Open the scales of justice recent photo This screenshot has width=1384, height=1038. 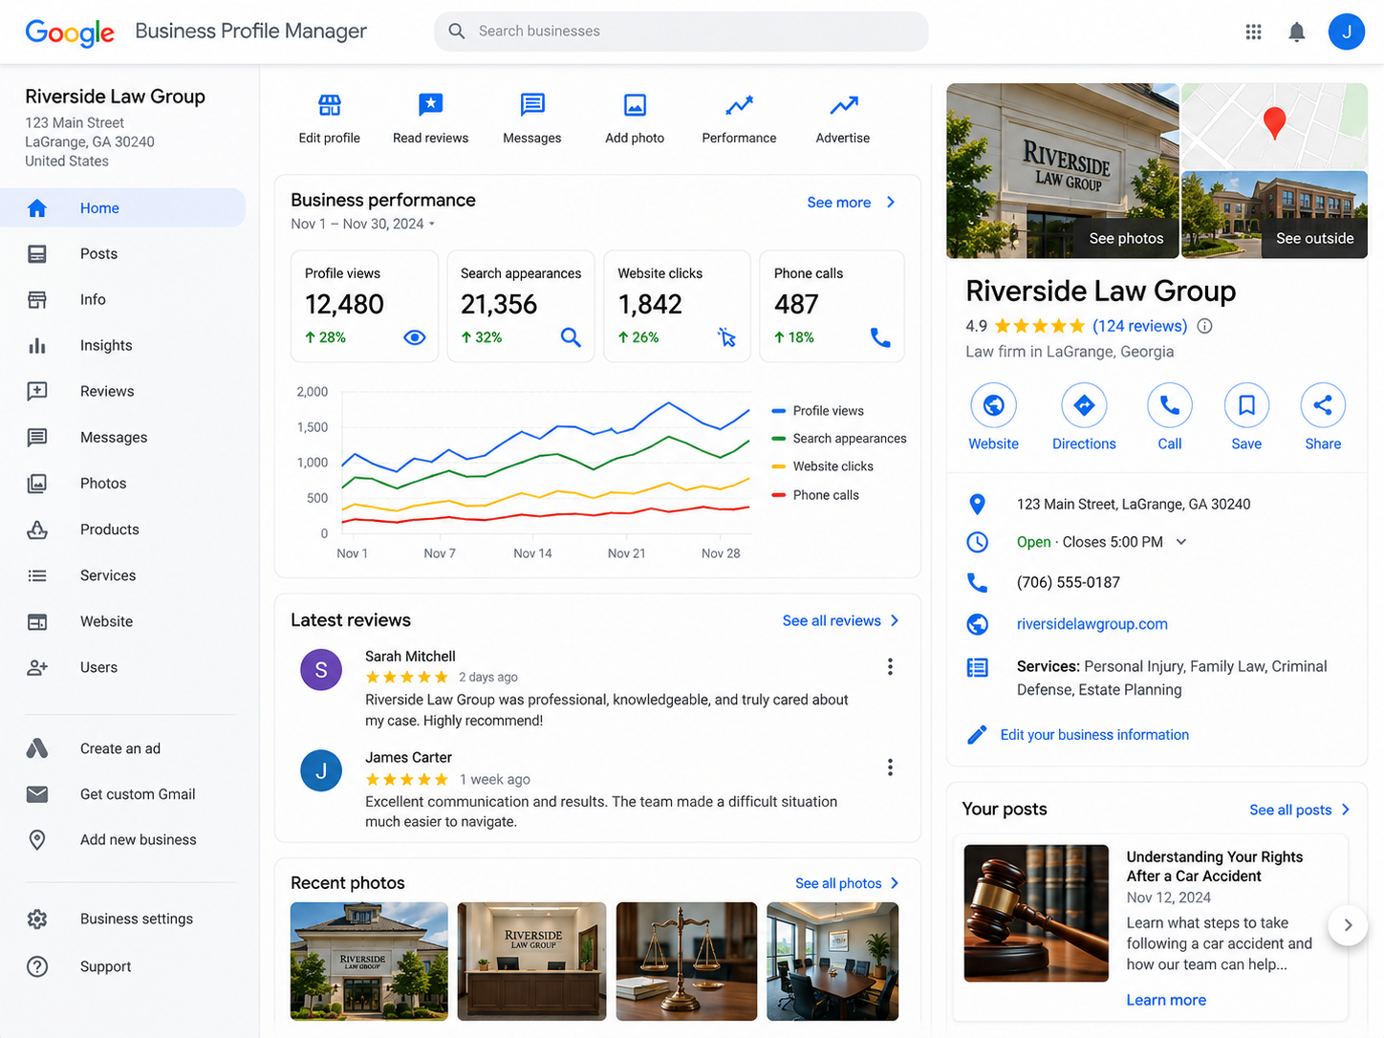point(686,962)
